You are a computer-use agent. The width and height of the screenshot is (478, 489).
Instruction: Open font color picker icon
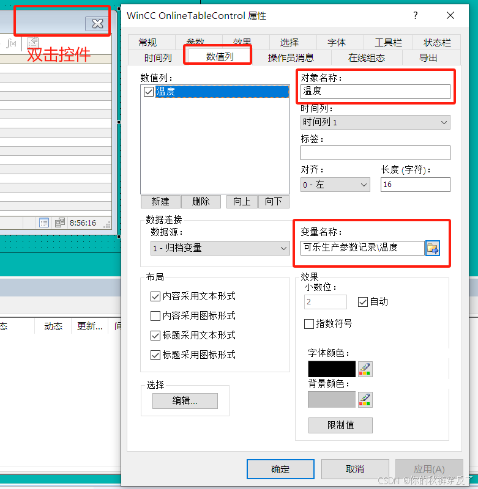pyautogui.click(x=365, y=369)
